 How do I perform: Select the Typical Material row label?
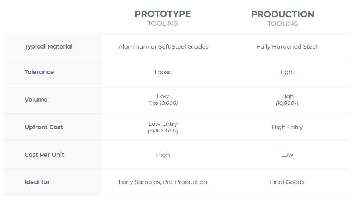tap(49, 47)
